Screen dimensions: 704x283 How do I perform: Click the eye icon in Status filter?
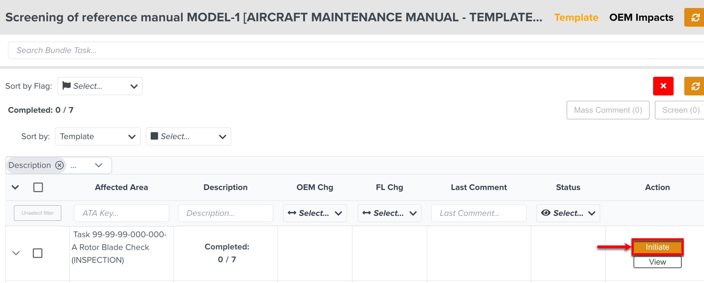[546, 213]
